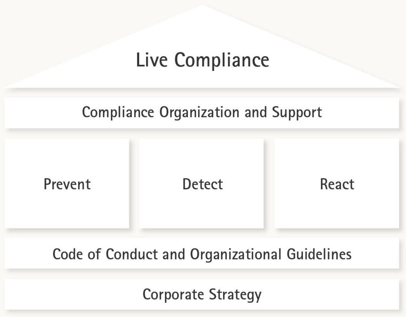Click the 'Prevent' text label
Image resolution: width=406 pixels, height=317 pixels.
pos(67,184)
